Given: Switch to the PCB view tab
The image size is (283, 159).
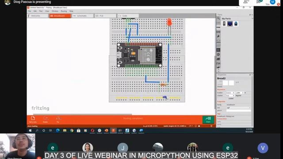Looking at the screenshot, I should click(x=105, y=16).
